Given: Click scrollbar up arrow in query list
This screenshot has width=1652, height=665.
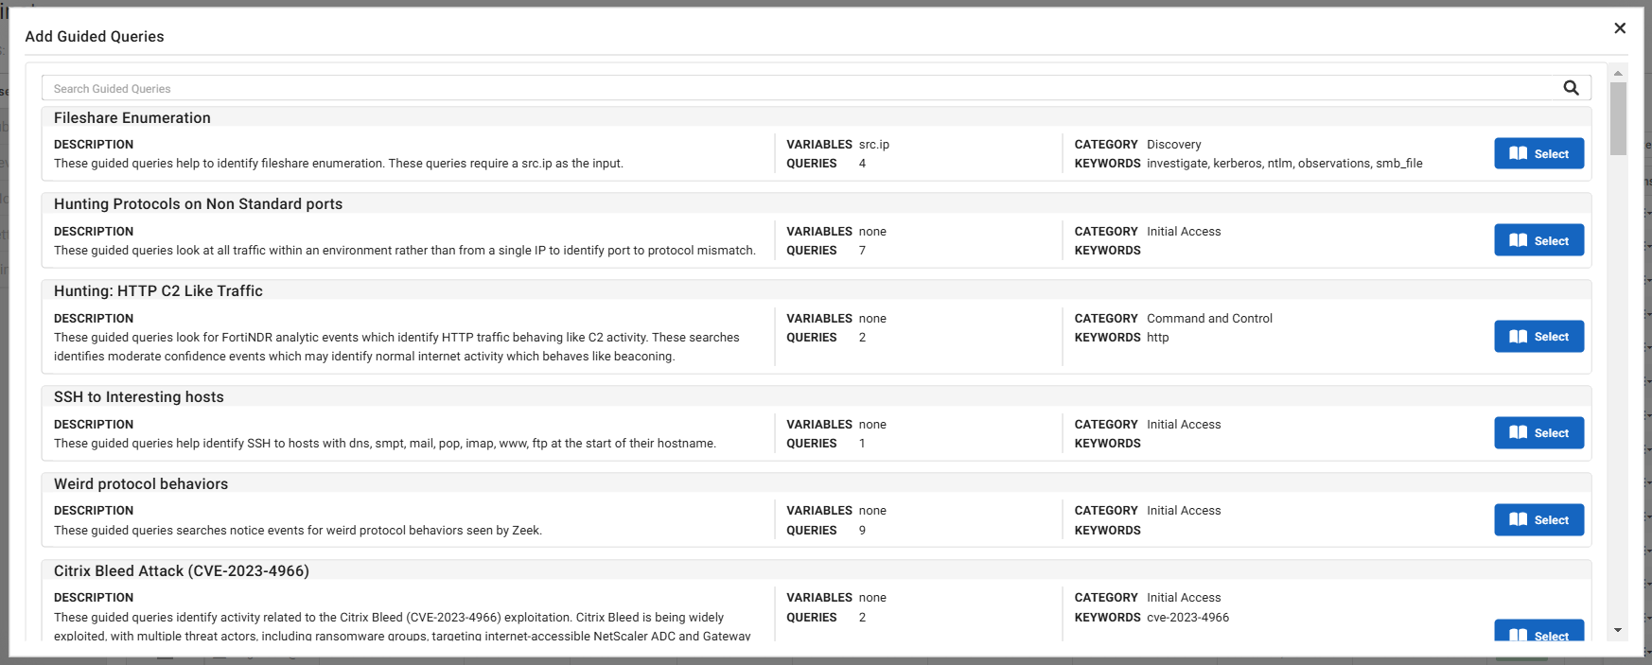Looking at the screenshot, I should (1618, 73).
